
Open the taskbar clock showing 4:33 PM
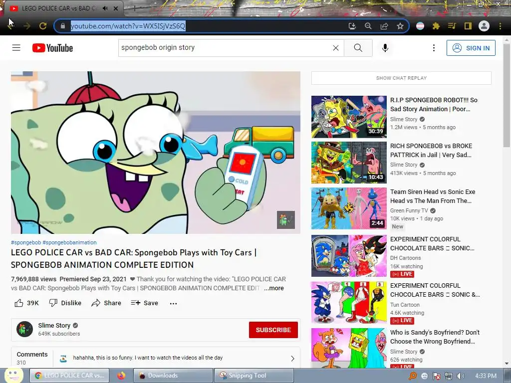[486, 376]
